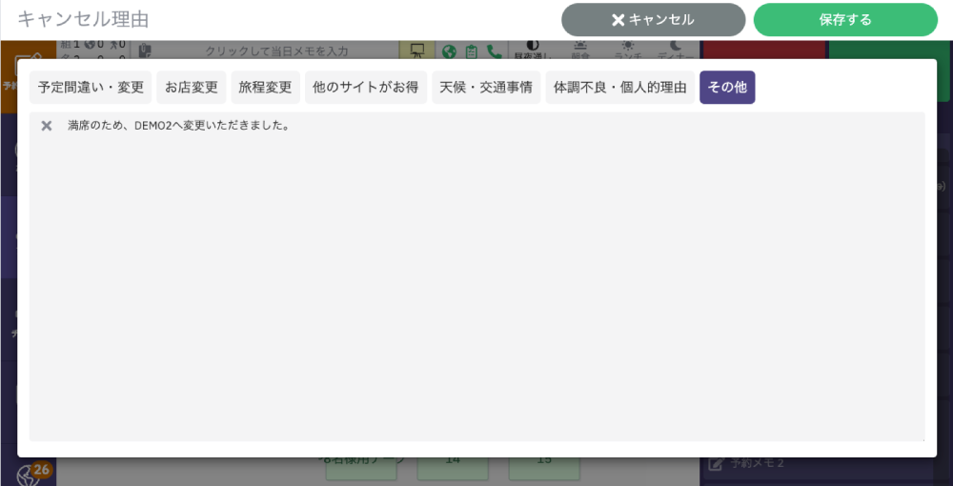Remove the entered cancellation reason text with X
The image size is (953, 486).
[x=46, y=126]
